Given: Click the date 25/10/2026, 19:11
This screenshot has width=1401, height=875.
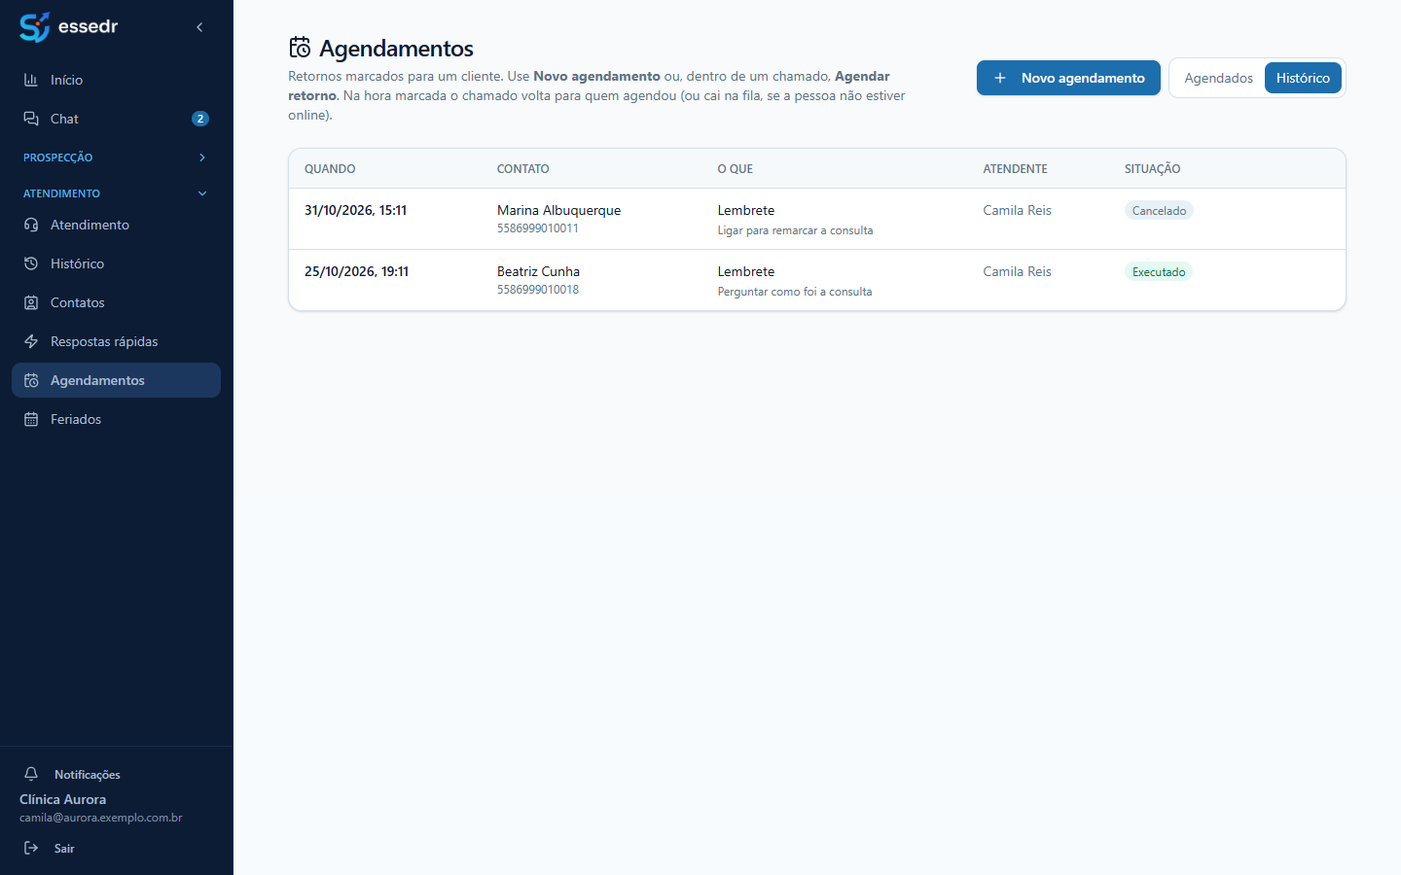Looking at the screenshot, I should click(x=356, y=271).
